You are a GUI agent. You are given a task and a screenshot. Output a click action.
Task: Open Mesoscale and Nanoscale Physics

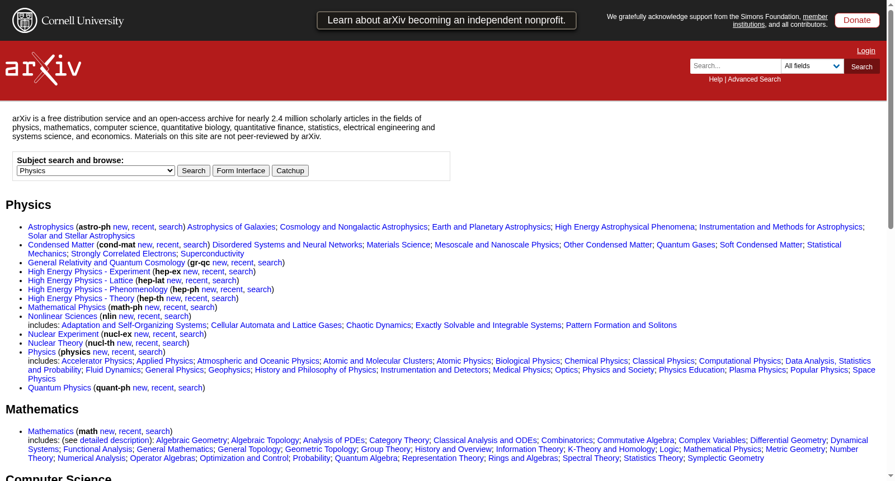coord(497,245)
